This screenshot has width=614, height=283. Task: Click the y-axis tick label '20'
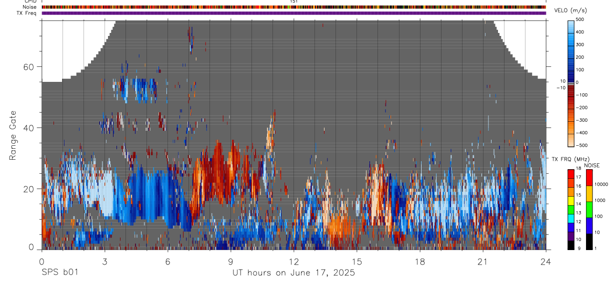[29, 189]
